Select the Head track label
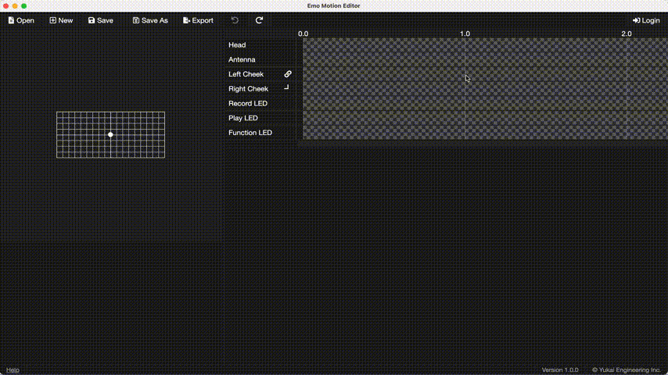 click(237, 45)
